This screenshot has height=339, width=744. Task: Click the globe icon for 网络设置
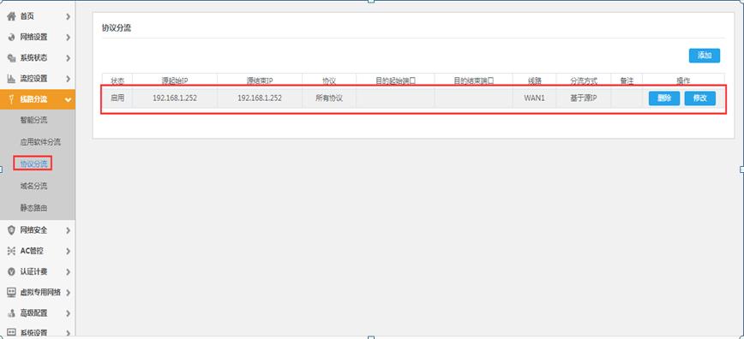pyautogui.click(x=11, y=38)
